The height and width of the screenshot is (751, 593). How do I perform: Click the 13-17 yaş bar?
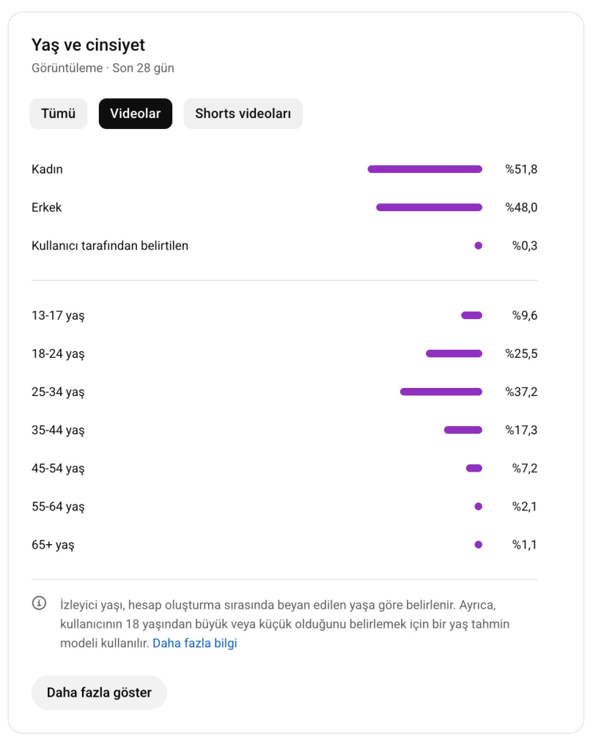(x=472, y=315)
